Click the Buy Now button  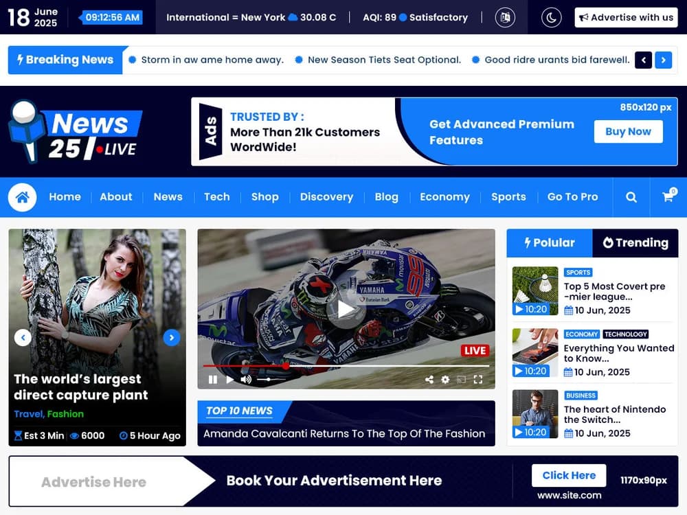628,131
